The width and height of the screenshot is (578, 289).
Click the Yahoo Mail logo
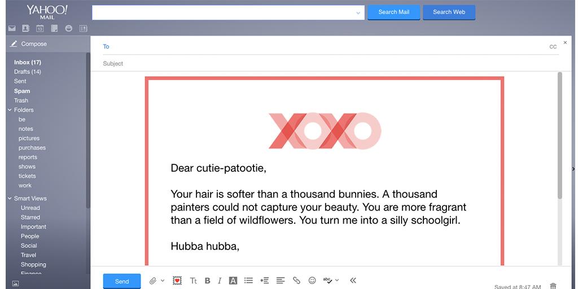(x=47, y=12)
